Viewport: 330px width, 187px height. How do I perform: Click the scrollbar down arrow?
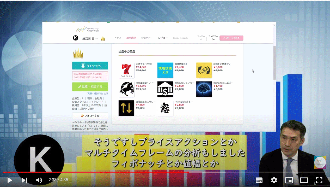[274, 130]
